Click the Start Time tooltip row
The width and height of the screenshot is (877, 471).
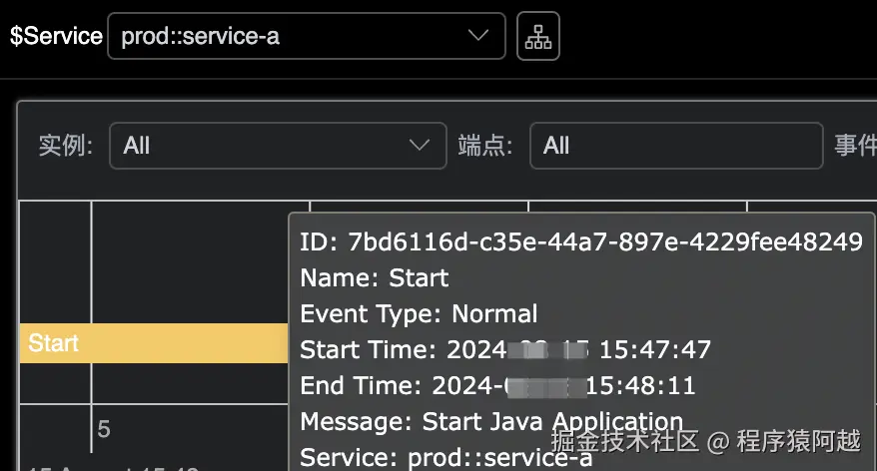[x=505, y=349]
